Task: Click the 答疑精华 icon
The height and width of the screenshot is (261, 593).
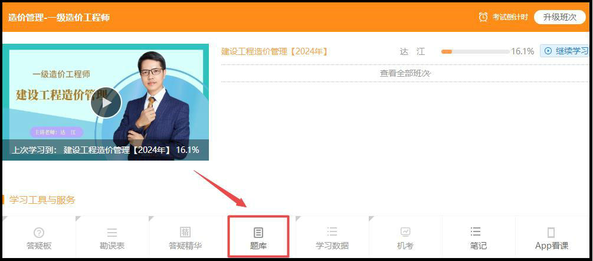Action: 185,233
